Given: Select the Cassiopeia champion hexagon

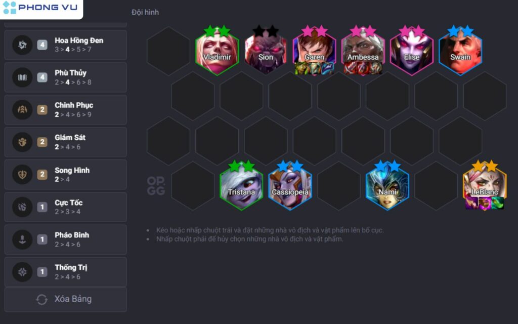Looking at the screenshot, I should click(x=290, y=186).
